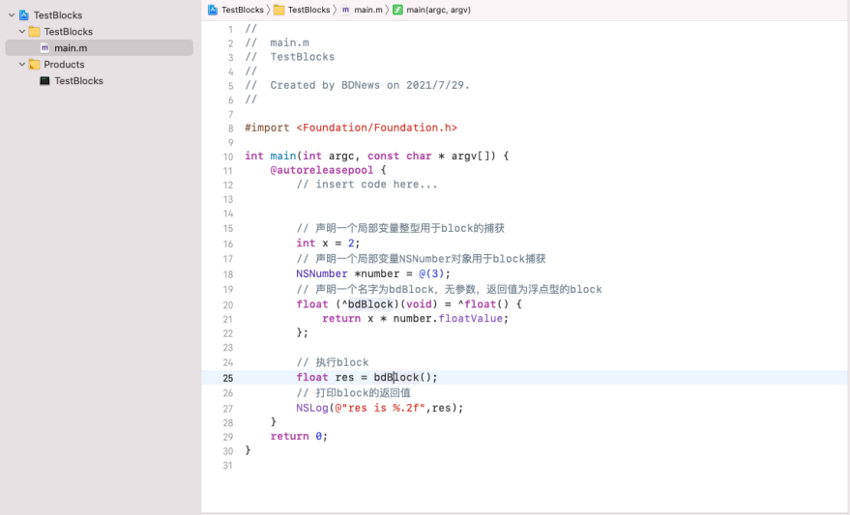Click line number 10 in the gutter
Image resolution: width=850 pixels, height=515 pixels.
[227, 157]
